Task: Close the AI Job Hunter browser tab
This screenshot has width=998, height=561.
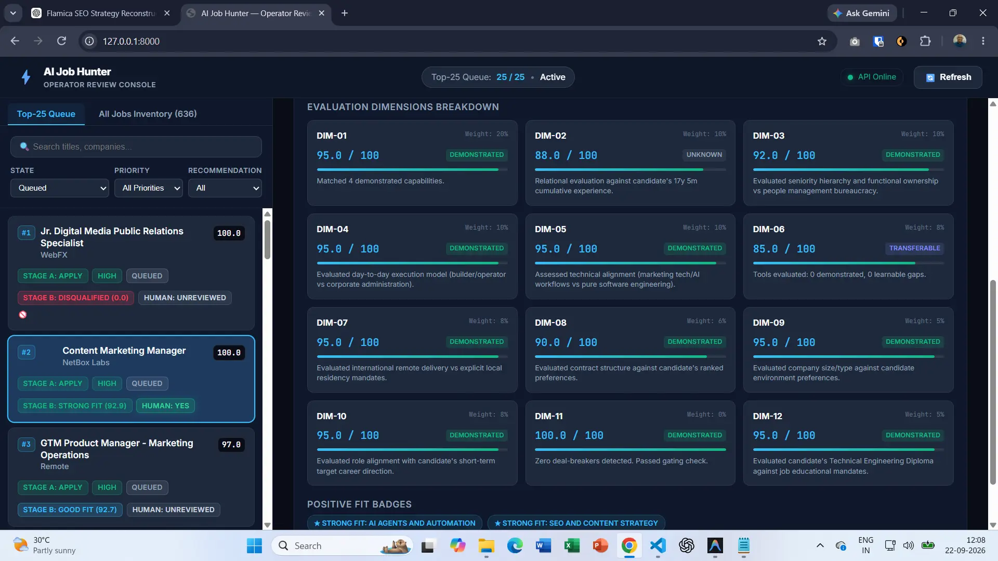Action: [x=321, y=13]
